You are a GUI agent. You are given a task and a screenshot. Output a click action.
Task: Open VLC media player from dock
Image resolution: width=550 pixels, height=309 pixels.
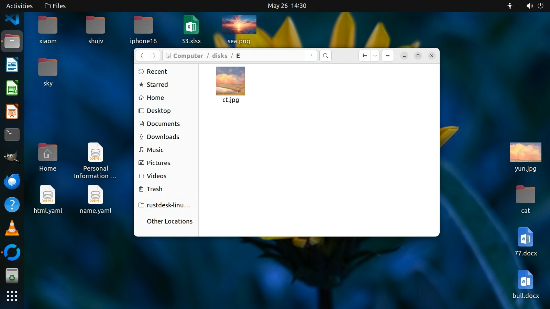(x=12, y=228)
